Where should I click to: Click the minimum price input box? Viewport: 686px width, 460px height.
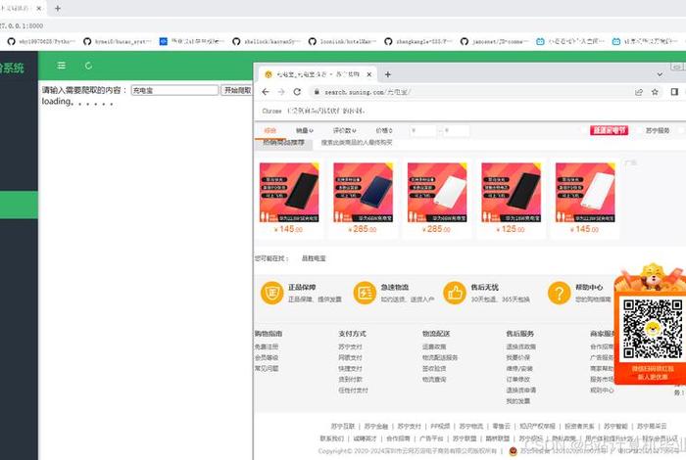click(x=422, y=130)
